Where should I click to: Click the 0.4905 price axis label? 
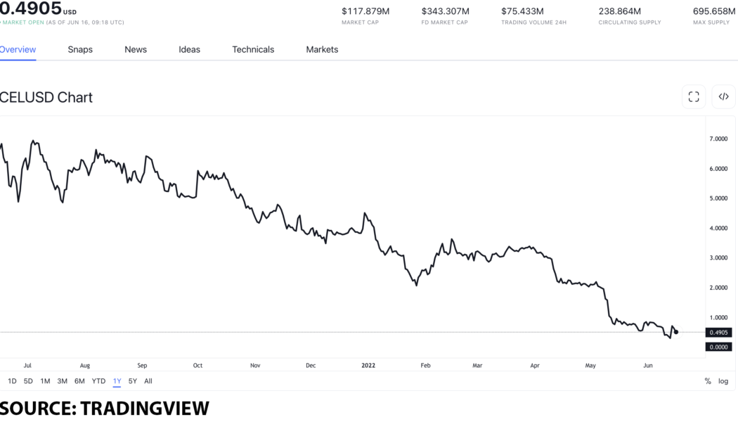point(718,332)
